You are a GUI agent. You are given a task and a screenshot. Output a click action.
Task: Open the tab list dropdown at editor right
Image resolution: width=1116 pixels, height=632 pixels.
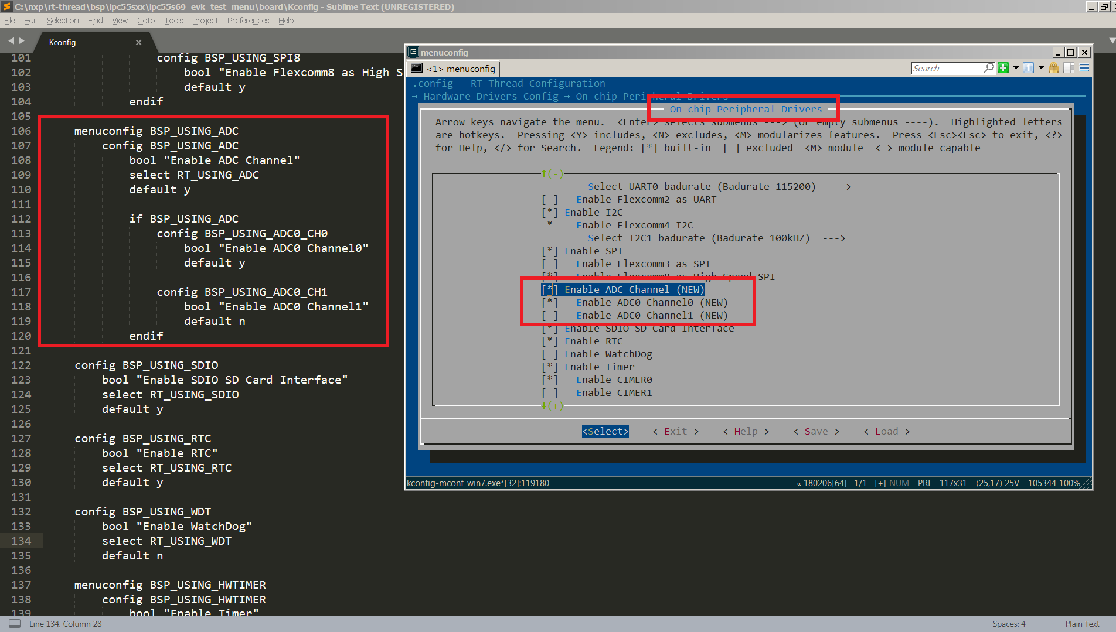1111,41
